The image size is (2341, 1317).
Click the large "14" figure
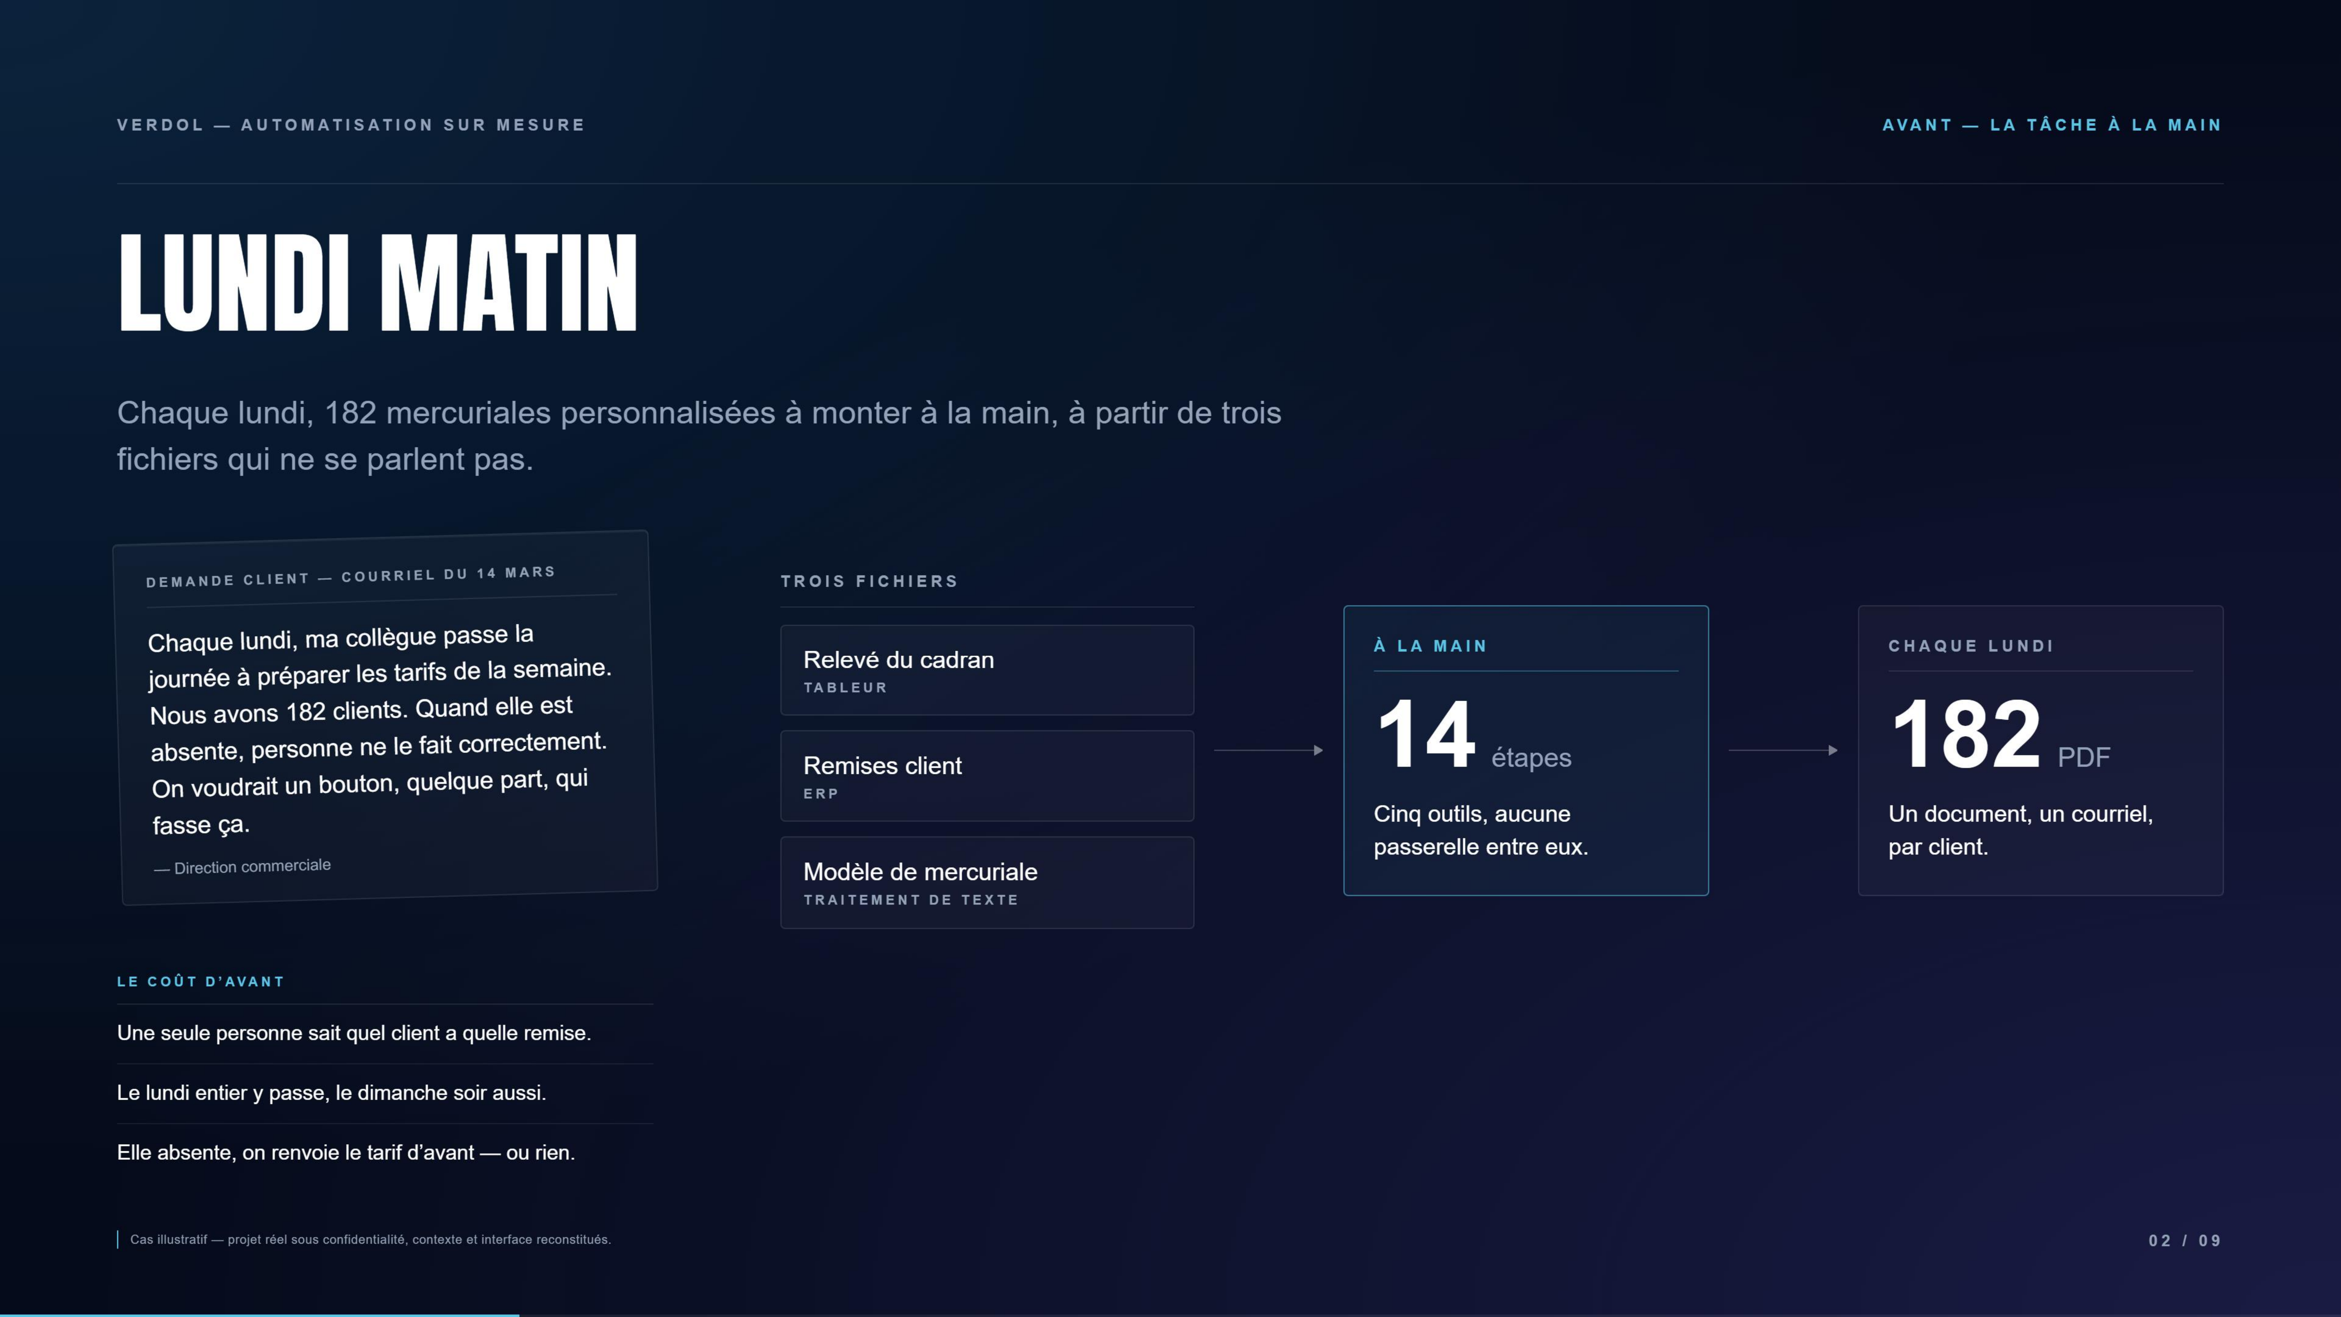(x=1426, y=735)
